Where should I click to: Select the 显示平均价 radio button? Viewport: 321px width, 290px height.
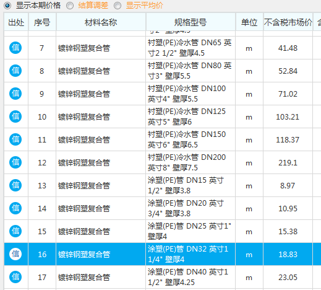click(x=118, y=6)
